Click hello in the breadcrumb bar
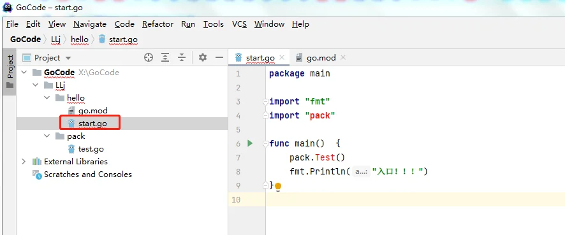The width and height of the screenshot is (565, 235). pos(80,39)
